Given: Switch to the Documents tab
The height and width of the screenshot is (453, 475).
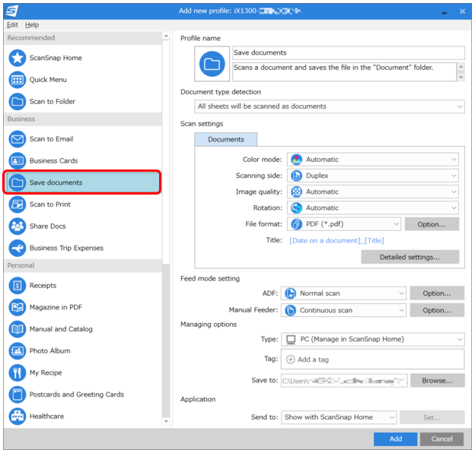Looking at the screenshot, I should (x=225, y=139).
